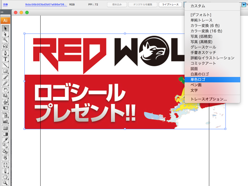Choose the highlighted 単色ロゴ preset
Image resolution: width=248 pixels, height=186 pixels.
tap(212, 79)
